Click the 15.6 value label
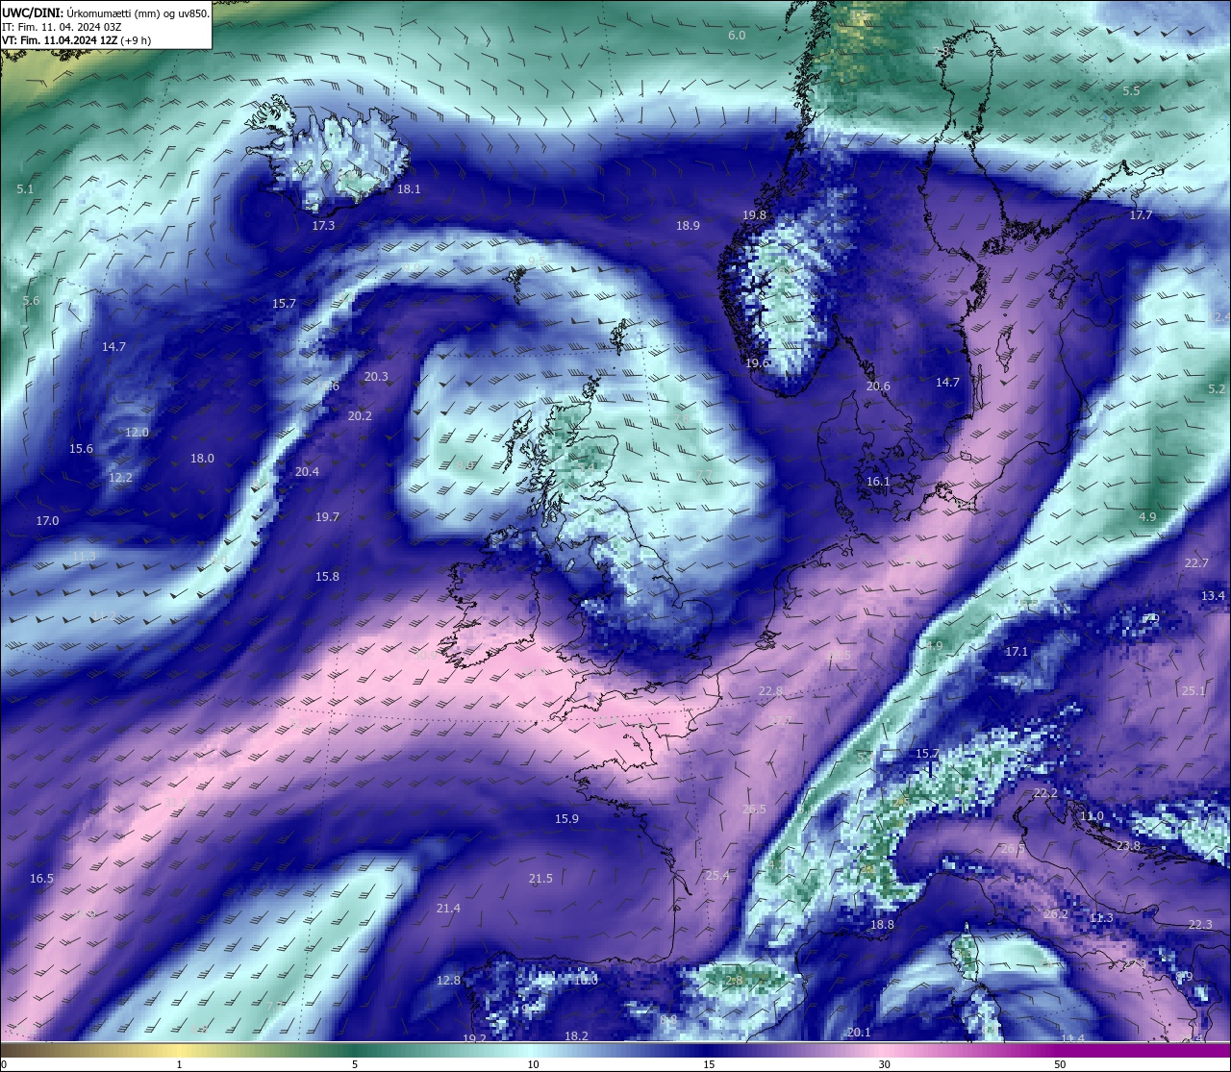The width and height of the screenshot is (1231, 1072). (81, 449)
